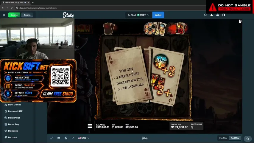Click the Promo TRAIN1500 banner row
Viewport: 254px width, 143px height.
point(24,86)
